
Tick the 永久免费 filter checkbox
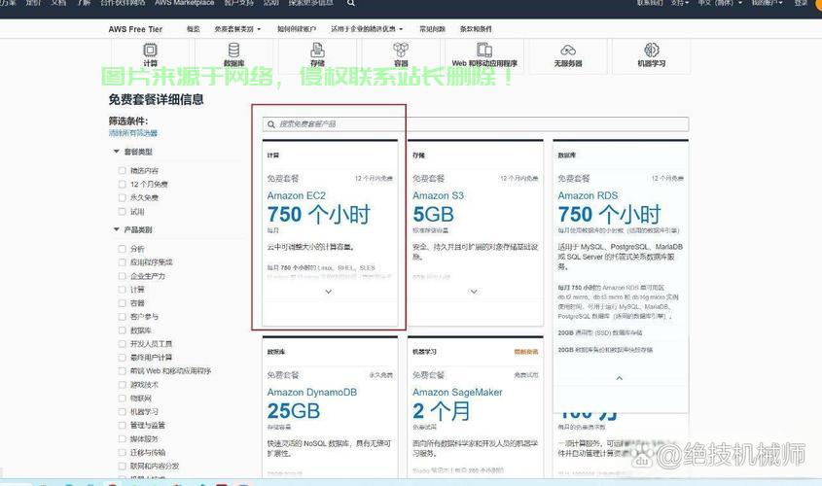tap(123, 198)
